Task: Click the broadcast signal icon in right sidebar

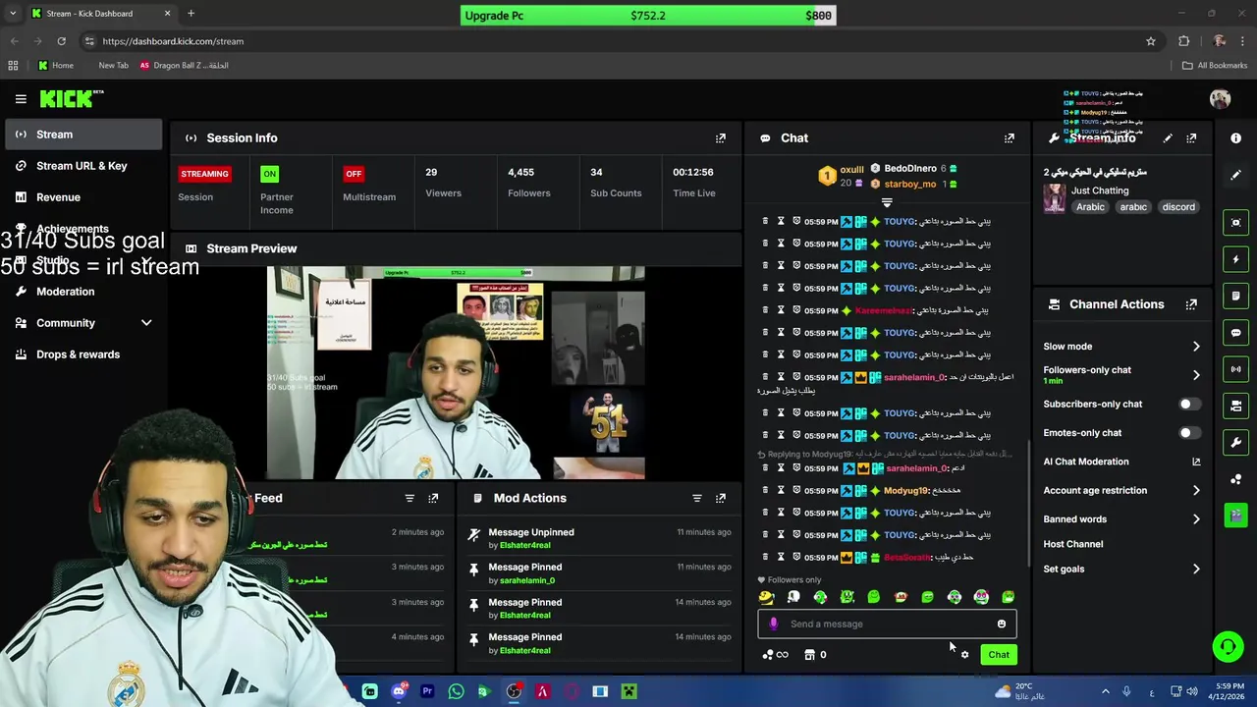Action: click(x=1236, y=369)
